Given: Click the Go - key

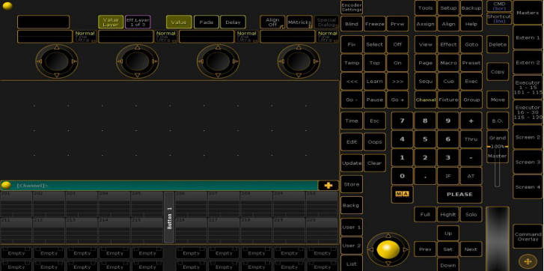Looking at the screenshot, I should (x=352, y=100).
